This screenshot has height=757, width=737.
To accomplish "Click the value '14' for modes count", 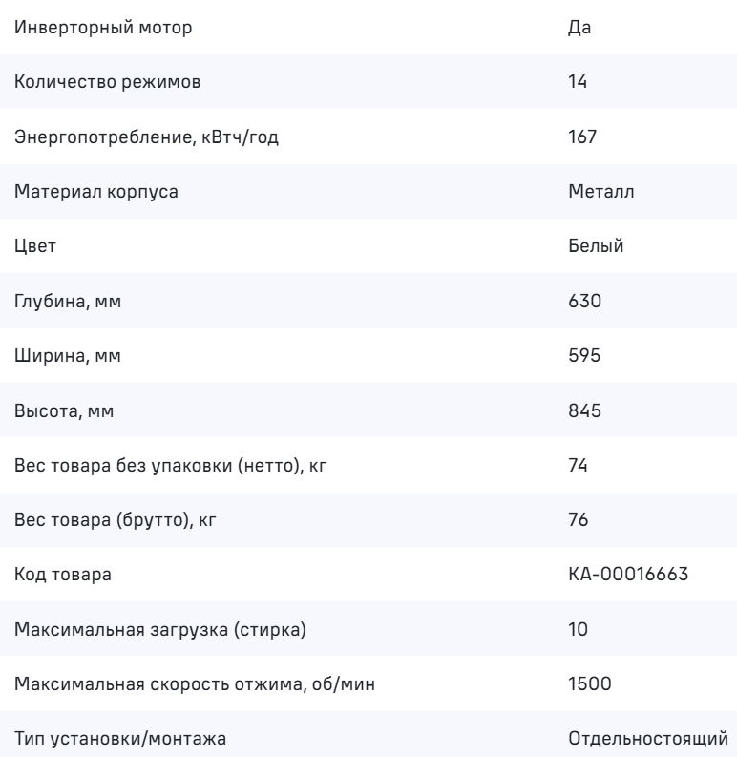I will [577, 82].
